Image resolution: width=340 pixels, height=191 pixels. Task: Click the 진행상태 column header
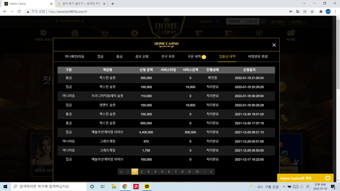[x=212, y=70]
